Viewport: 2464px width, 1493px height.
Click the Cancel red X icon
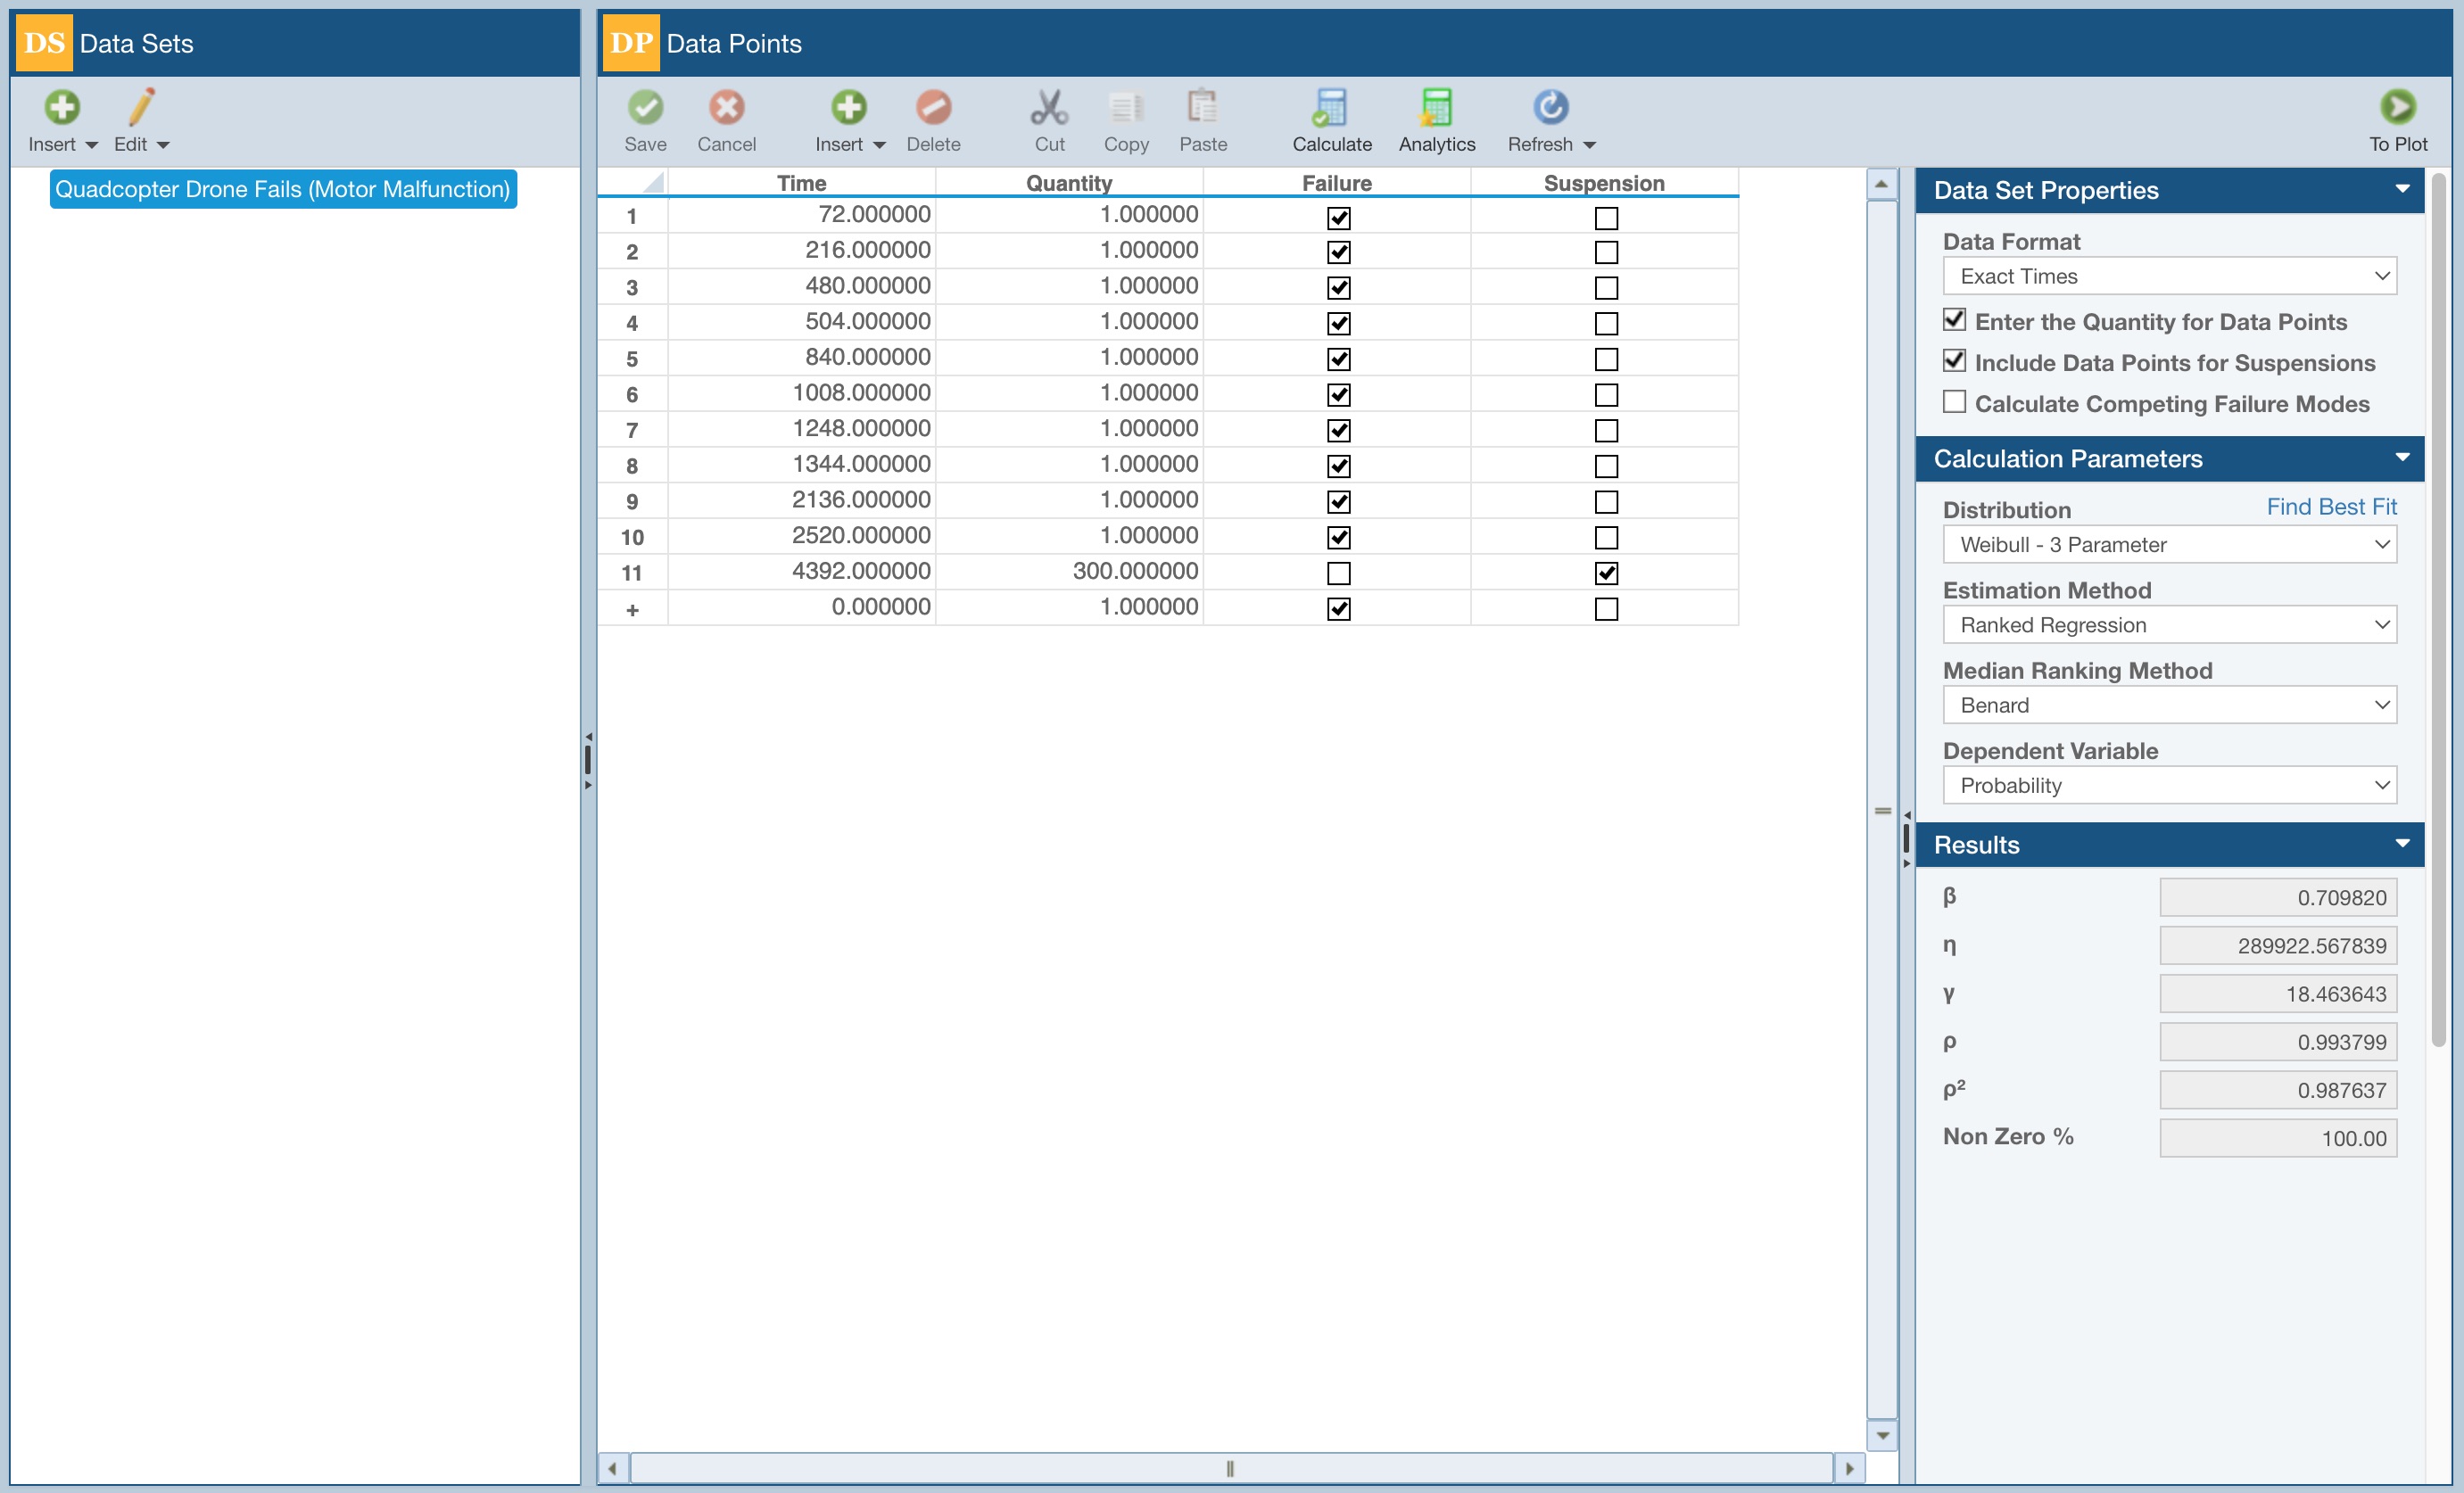(x=726, y=108)
